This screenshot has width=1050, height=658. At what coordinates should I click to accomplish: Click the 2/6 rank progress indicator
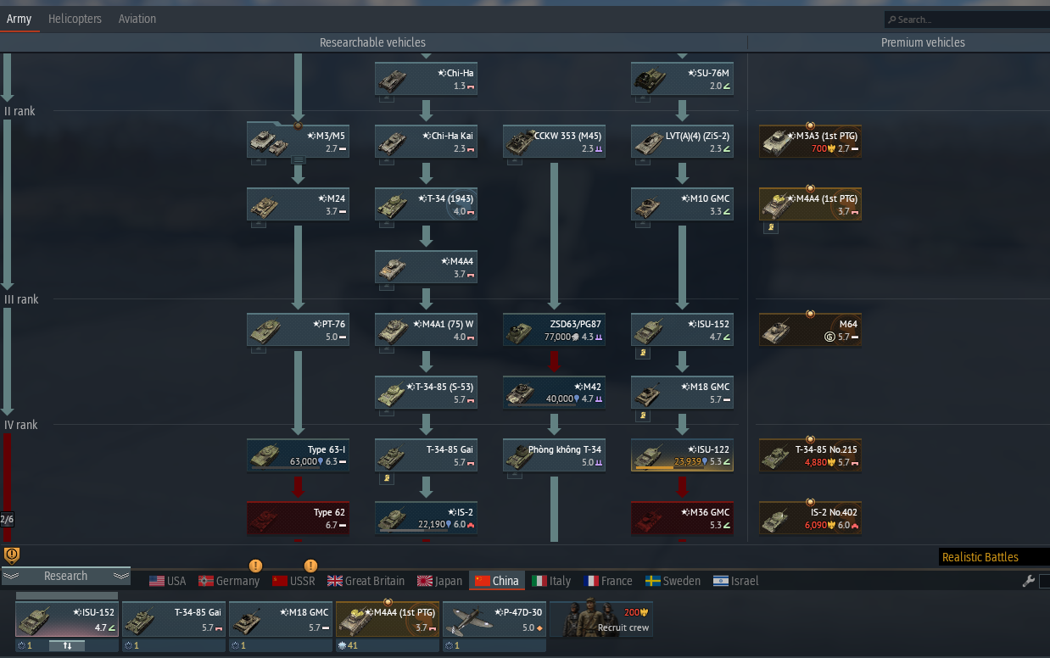tap(7, 519)
